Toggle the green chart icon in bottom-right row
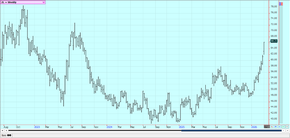This screenshot has width=290, height=138. pos(283,126)
